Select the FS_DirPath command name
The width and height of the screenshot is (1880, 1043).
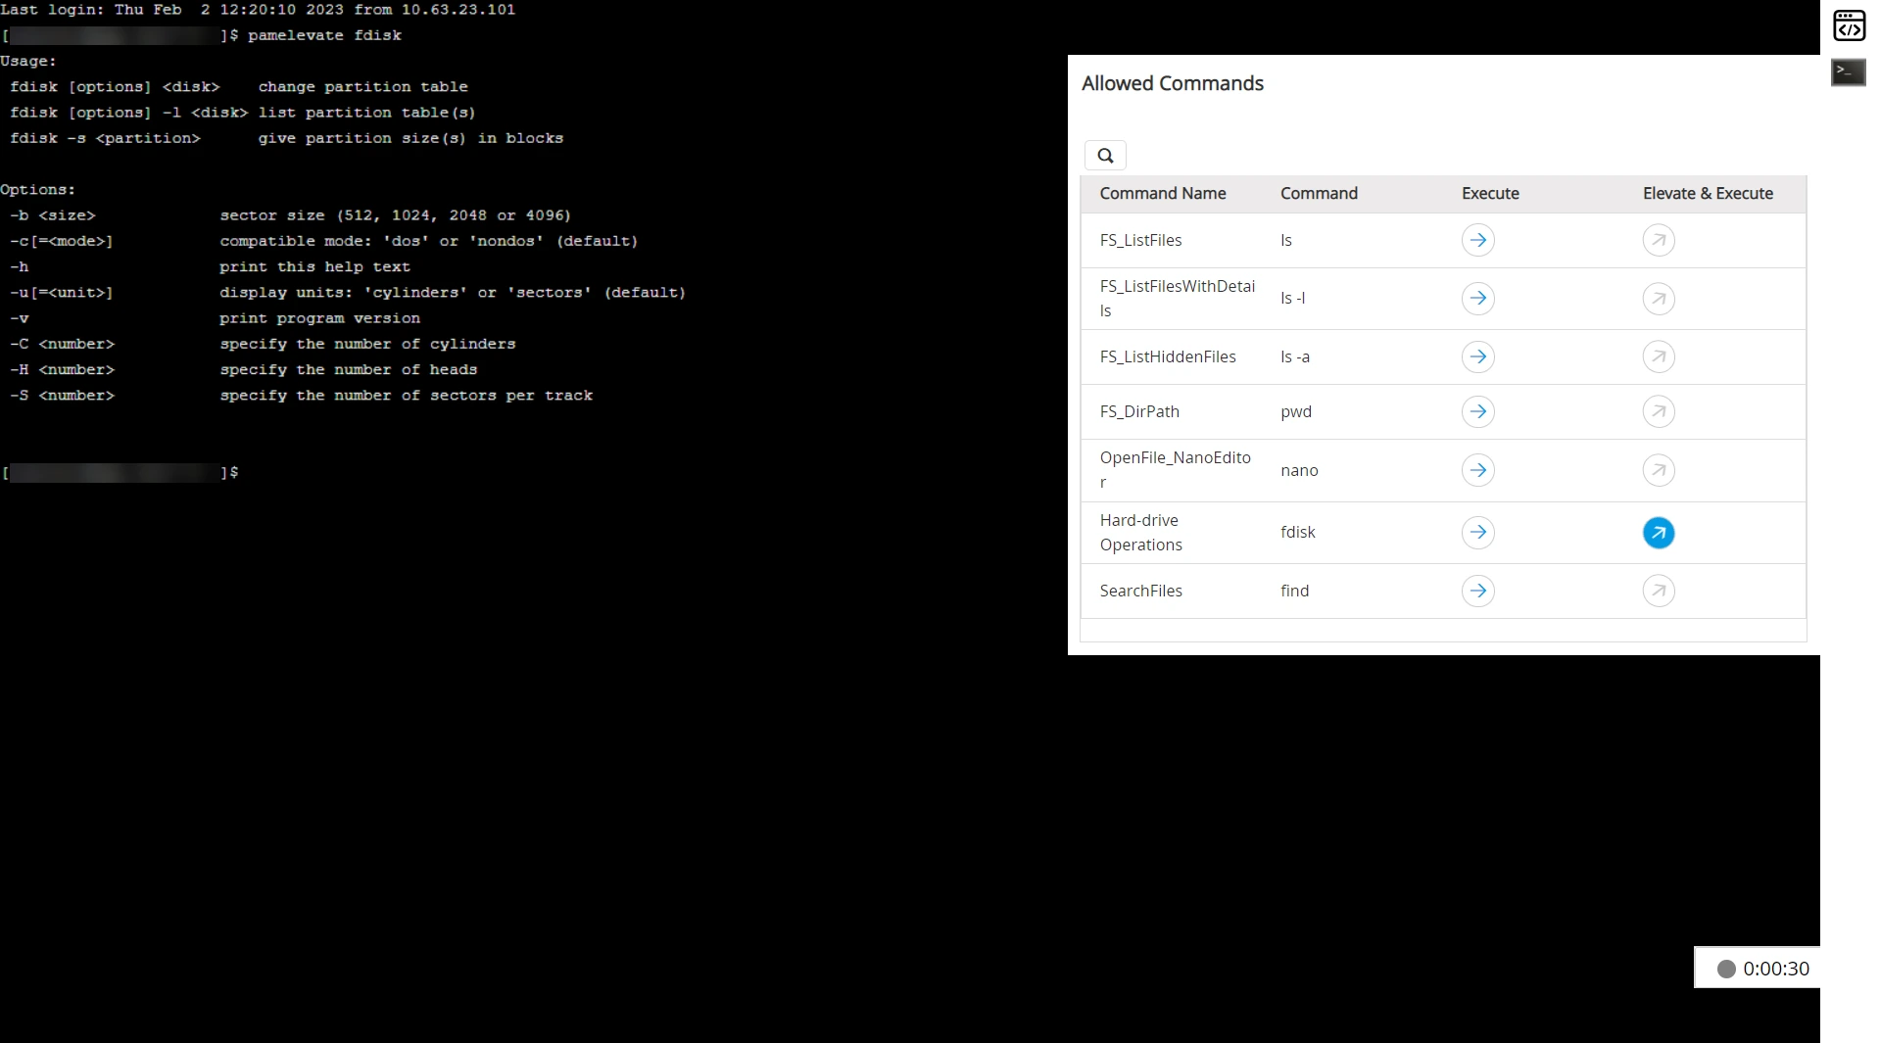pos(1139,411)
